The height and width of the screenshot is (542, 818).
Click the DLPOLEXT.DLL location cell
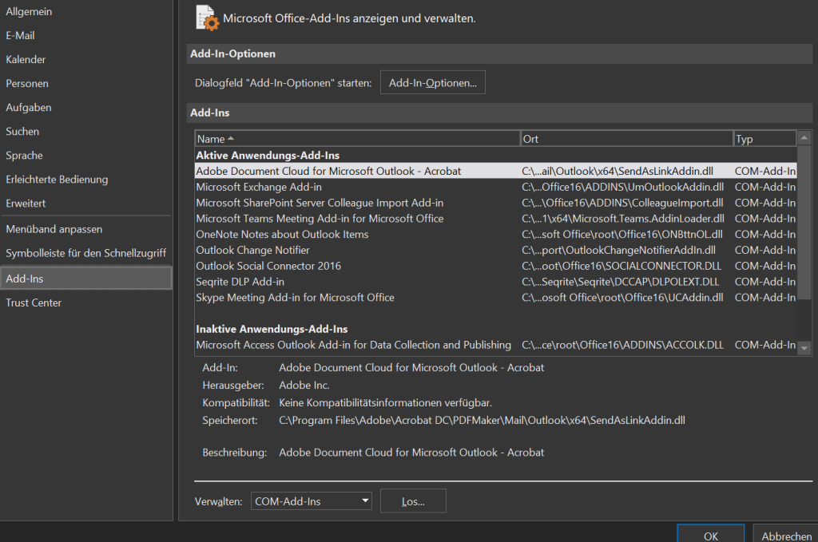(x=620, y=282)
